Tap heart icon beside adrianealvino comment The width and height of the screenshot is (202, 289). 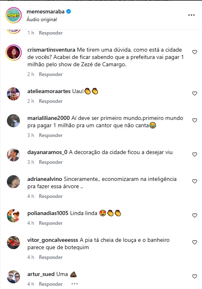point(195,181)
